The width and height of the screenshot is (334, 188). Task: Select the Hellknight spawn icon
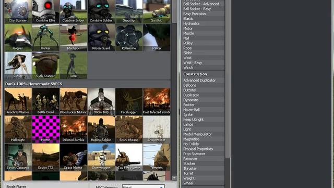[x=18, y=130]
